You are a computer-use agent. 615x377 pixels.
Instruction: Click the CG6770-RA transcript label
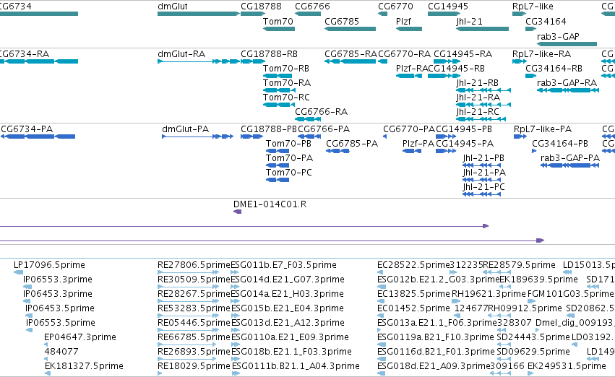[x=404, y=54]
